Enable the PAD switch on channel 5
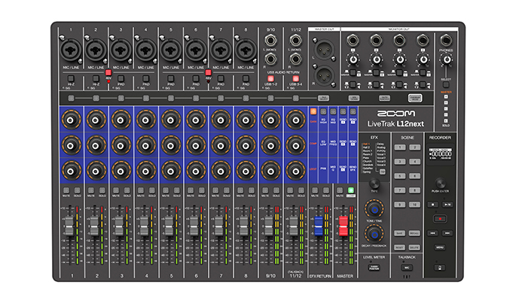The image size is (516, 303). click(x=171, y=78)
